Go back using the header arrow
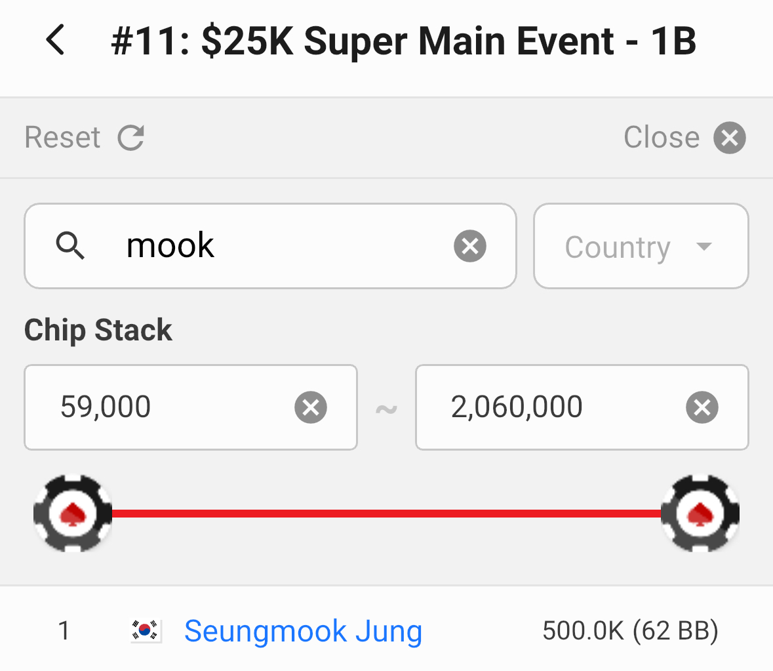 click(56, 40)
